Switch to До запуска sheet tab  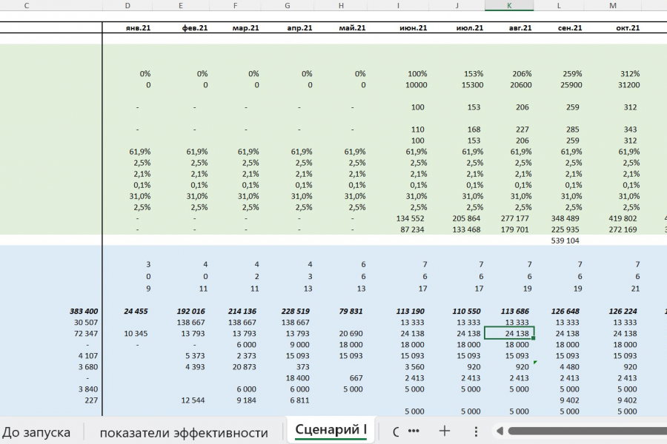pos(36,432)
